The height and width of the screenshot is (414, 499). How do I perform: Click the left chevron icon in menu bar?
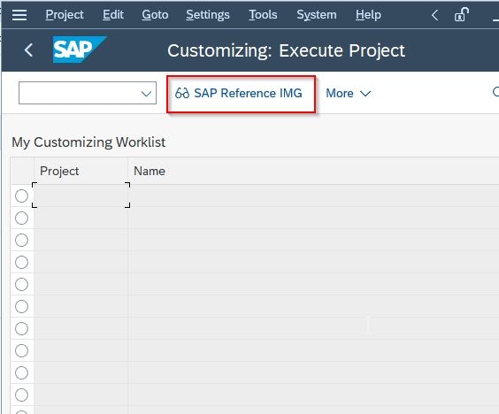[434, 15]
